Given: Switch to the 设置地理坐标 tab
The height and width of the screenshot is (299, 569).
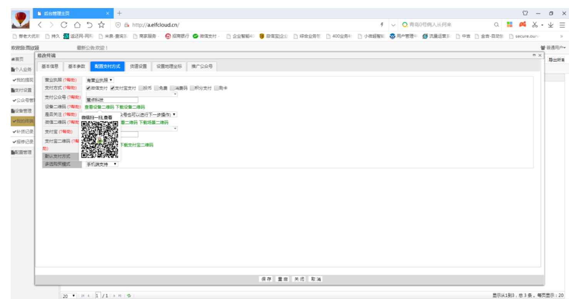Looking at the screenshot, I should [x=169, y=66].
